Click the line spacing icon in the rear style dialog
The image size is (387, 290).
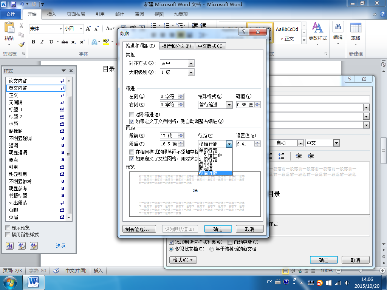tap(281, 156)
